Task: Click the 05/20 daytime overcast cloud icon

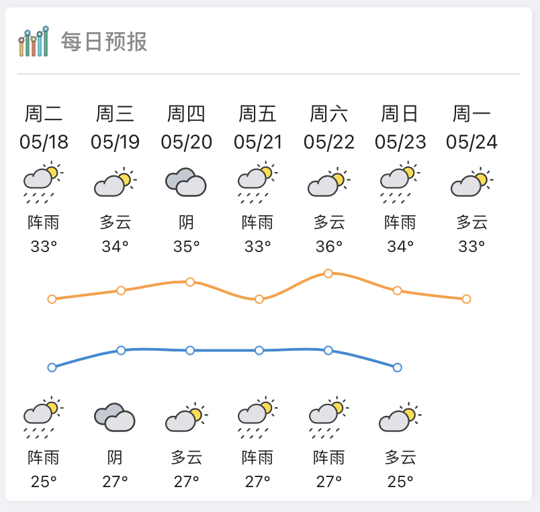Action: tap(186, 182)
